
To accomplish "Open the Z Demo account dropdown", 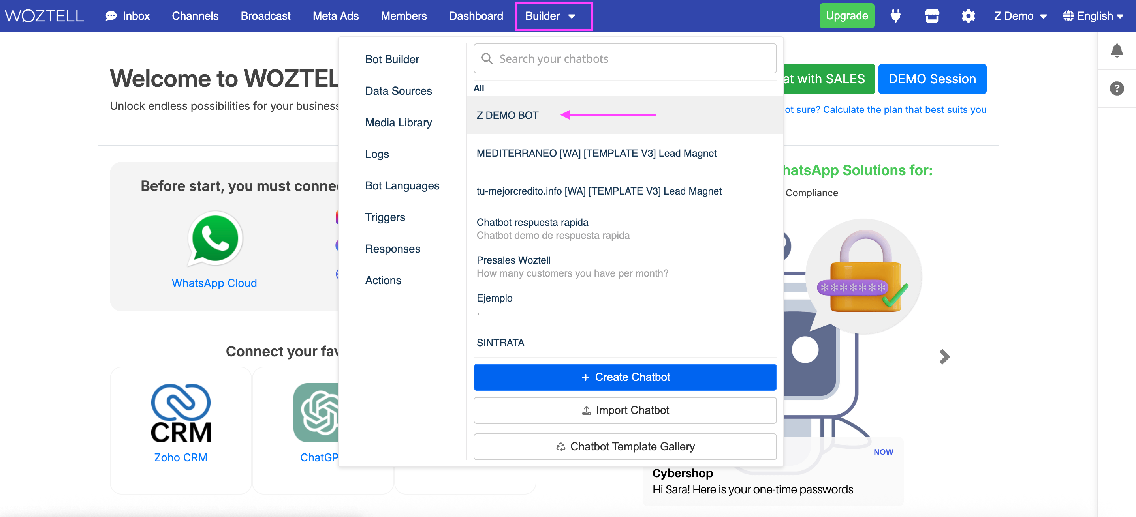I will pos(1019,16).
